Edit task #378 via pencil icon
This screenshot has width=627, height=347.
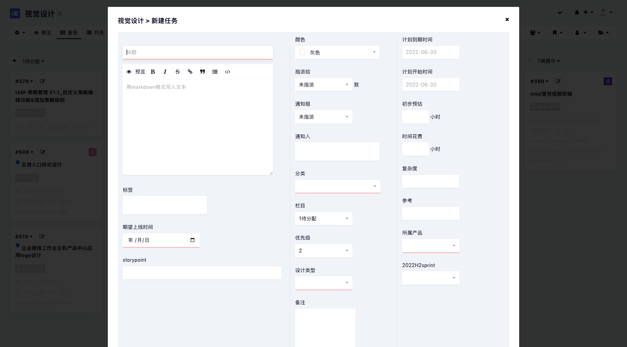pos(42,81)
